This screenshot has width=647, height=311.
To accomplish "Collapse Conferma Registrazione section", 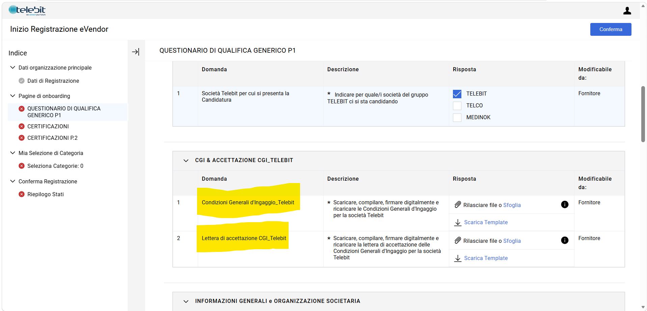I will [13, 181].
